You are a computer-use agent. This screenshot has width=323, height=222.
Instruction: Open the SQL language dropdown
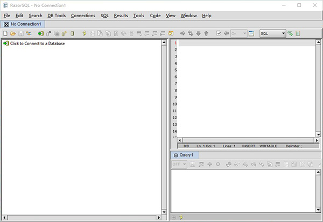click(x=272, y=33)
